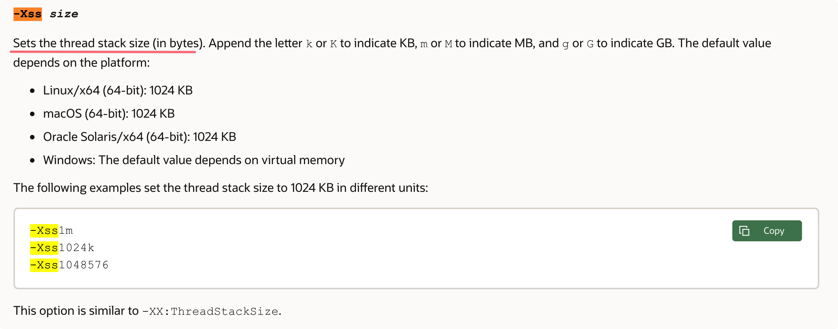
Task: Click the Oracle Solaris/x64 bullet item
Action: (139, 137)
